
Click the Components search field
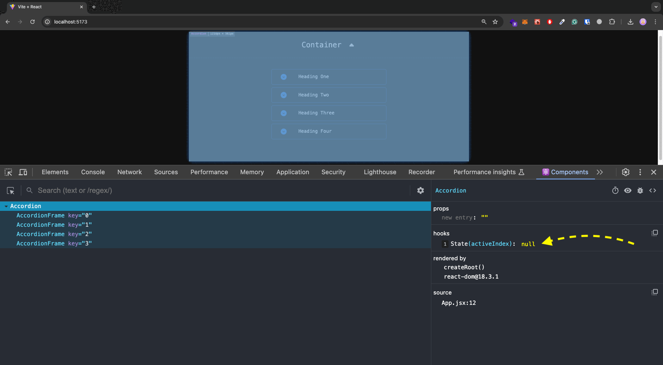[x=138, y=190]
